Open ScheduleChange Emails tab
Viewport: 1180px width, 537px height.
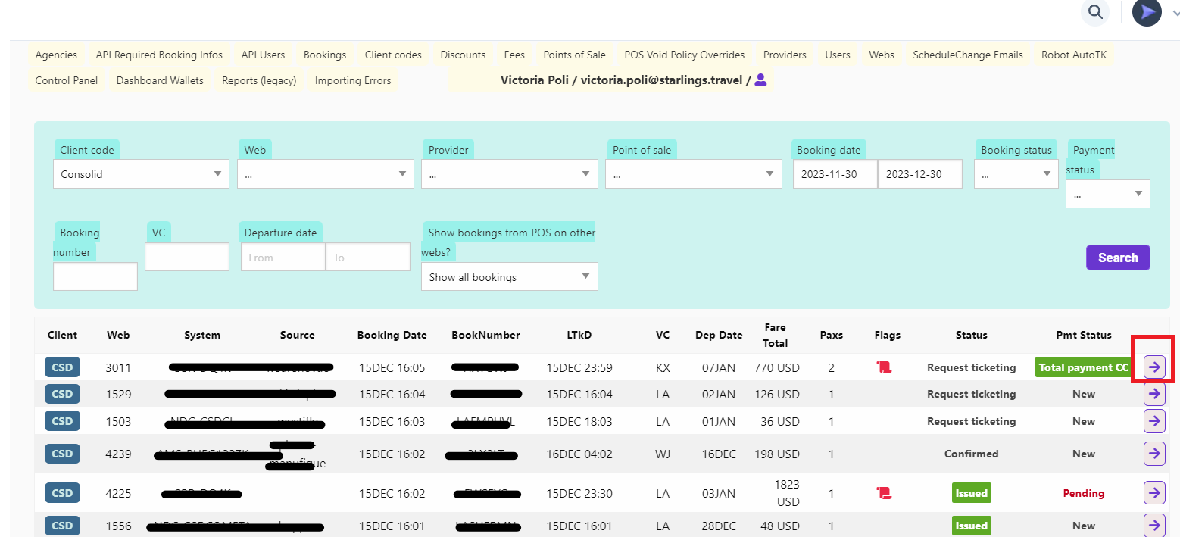(968, 55)
